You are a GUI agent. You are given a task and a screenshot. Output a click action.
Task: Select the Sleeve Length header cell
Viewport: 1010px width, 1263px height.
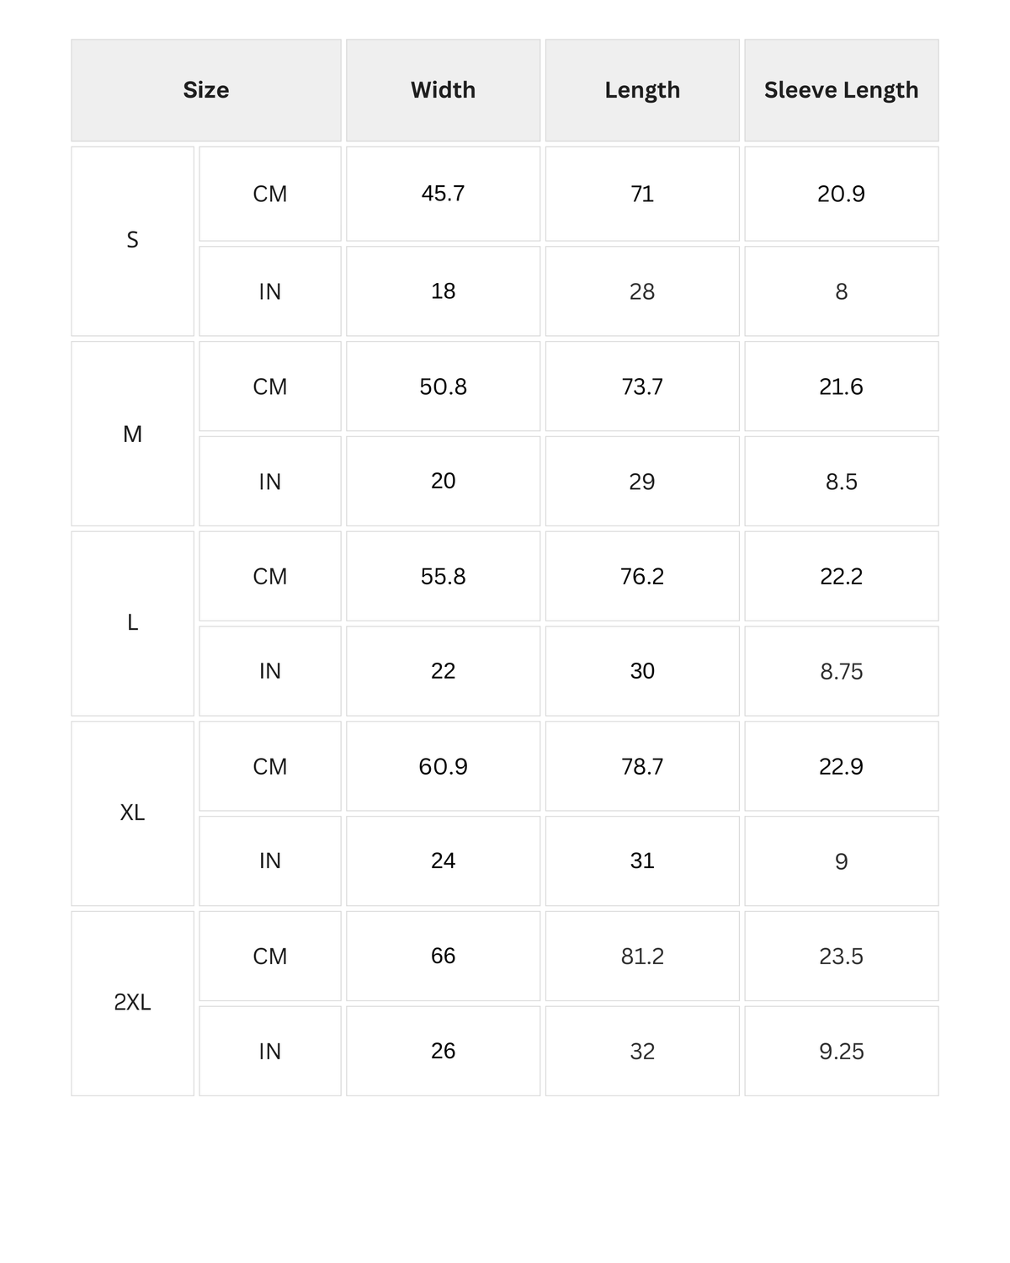pyautogui.click(x=841, y=90)
